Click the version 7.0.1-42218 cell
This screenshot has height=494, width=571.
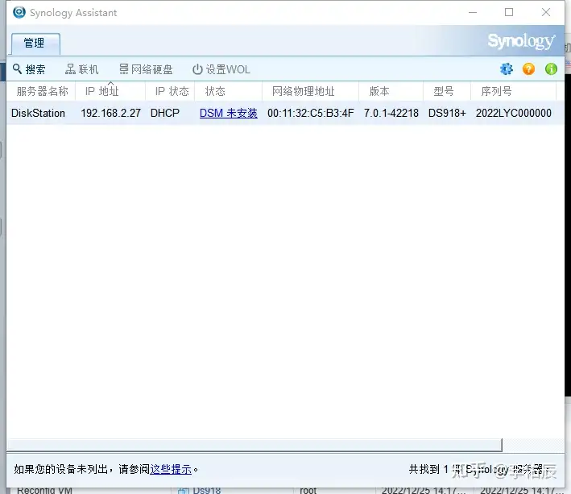391,114
